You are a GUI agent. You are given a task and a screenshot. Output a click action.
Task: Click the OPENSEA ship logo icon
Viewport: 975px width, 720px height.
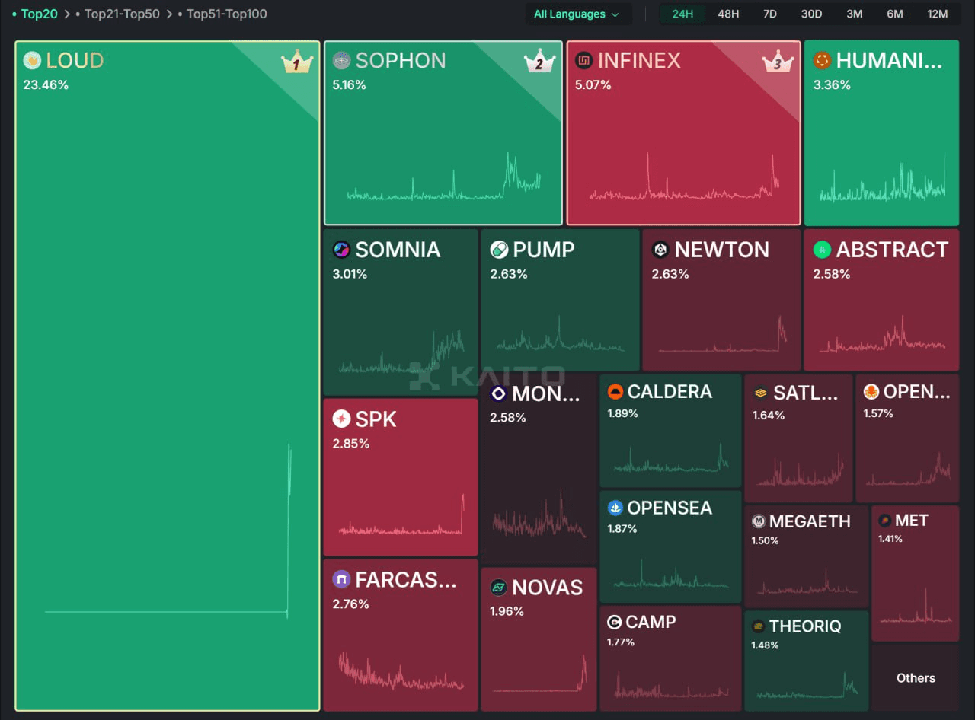(x=615, y=508)
